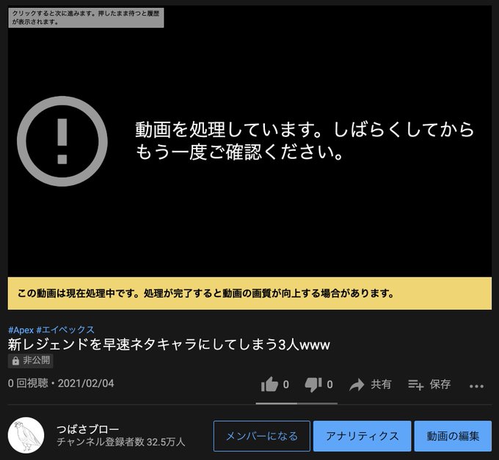Image resolution: width=499 pixels, height=460 pixels.
Task: Click the メンバーになる button
Action: click(x=261, y=436)
